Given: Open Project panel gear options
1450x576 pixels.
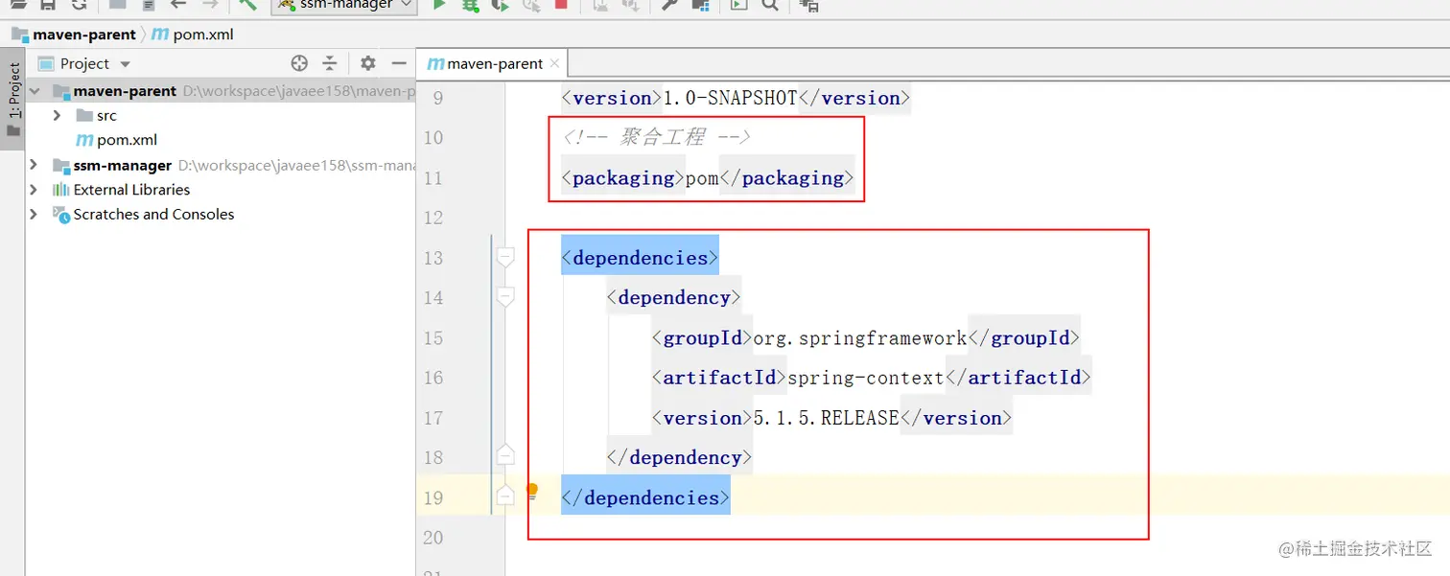Looking at the screenshot, I should coord(368,63).
